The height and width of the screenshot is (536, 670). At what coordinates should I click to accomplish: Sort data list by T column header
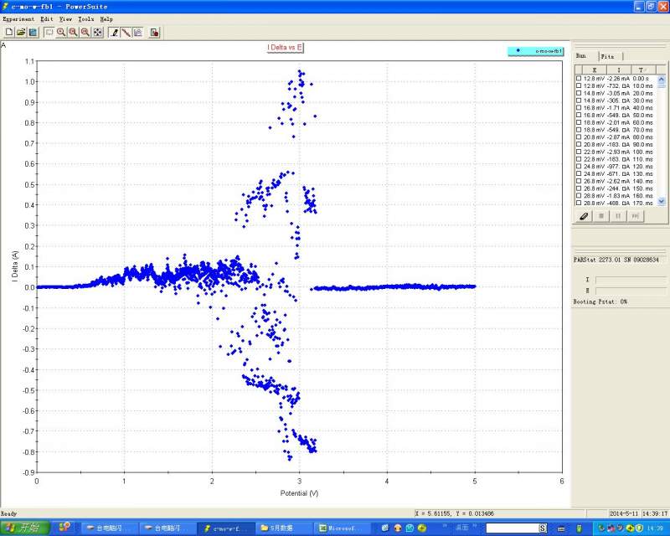(x=642, y=70)
